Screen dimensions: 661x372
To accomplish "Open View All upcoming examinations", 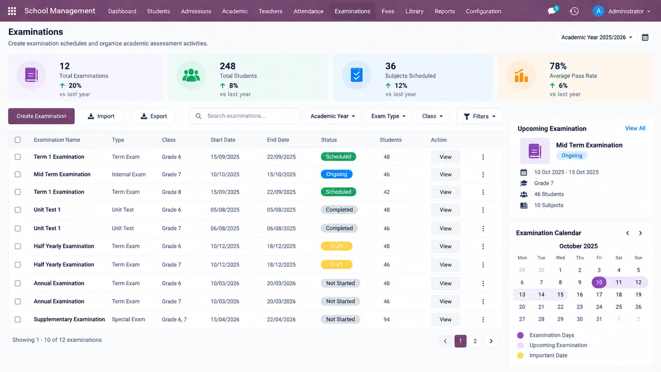I will [635, 128].
